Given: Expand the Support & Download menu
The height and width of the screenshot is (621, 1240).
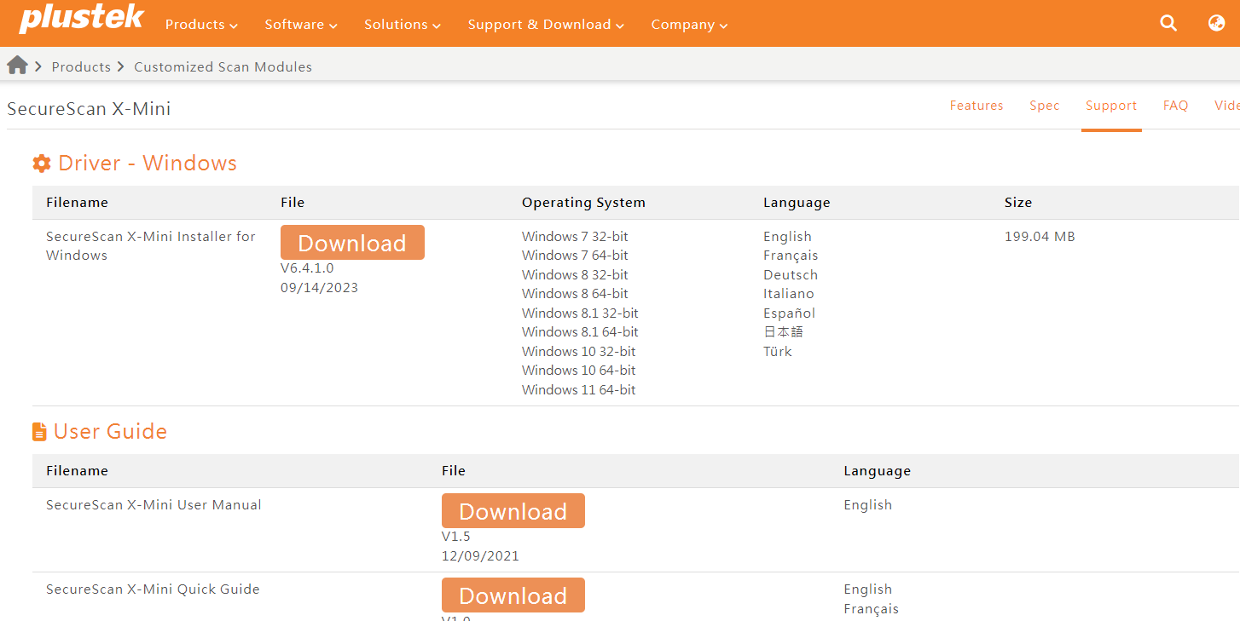Looking at the screenshot, I should point(546,25).
